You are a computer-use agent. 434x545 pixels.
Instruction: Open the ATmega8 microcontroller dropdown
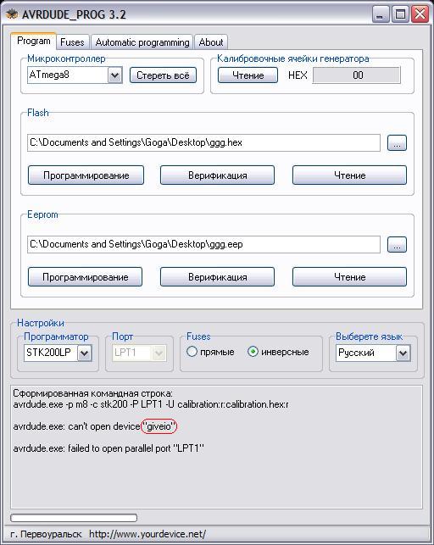click(x=114, y=75)
